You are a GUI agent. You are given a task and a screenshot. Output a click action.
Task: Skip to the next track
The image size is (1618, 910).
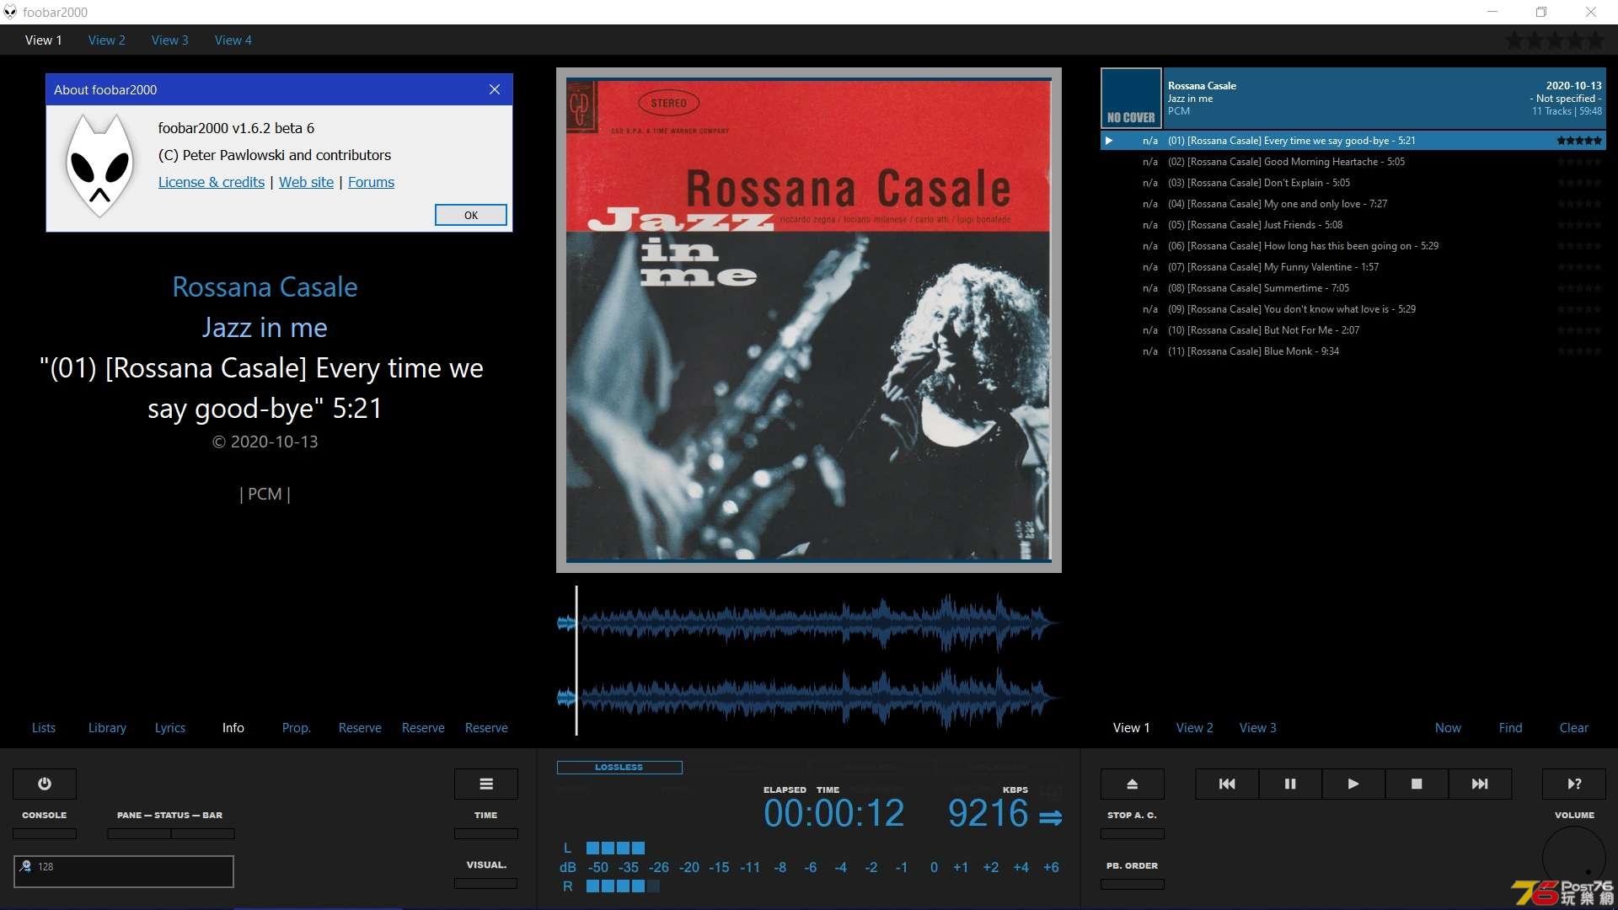click(1480, 784)
